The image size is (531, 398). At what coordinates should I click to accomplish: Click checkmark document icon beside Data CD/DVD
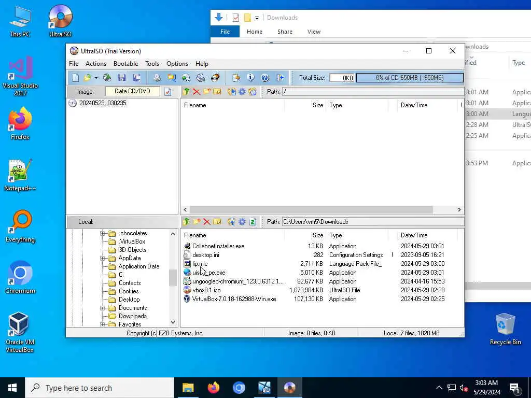[x=167, y=91]
